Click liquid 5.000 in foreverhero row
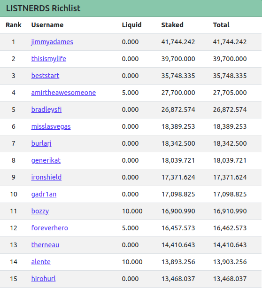This screenshot has width=262, height=290. (130, 228)
